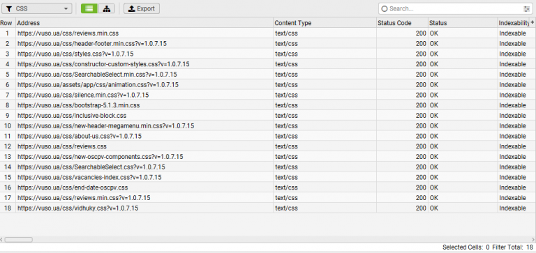Click OK status in row 10

pyautogui.click(x=463, y=126)
